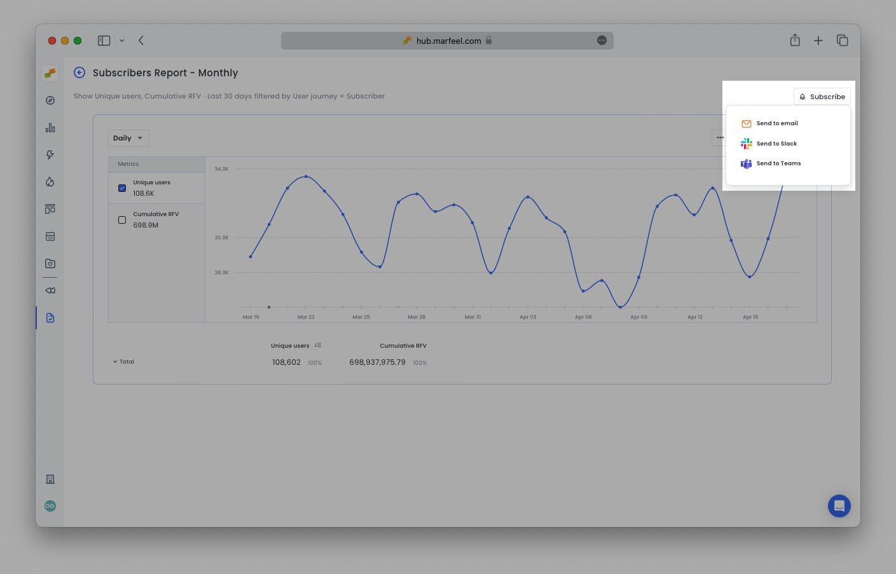Click the rewind history icon in sidebar
Screen dimensions: 896x574
point(50,290)
